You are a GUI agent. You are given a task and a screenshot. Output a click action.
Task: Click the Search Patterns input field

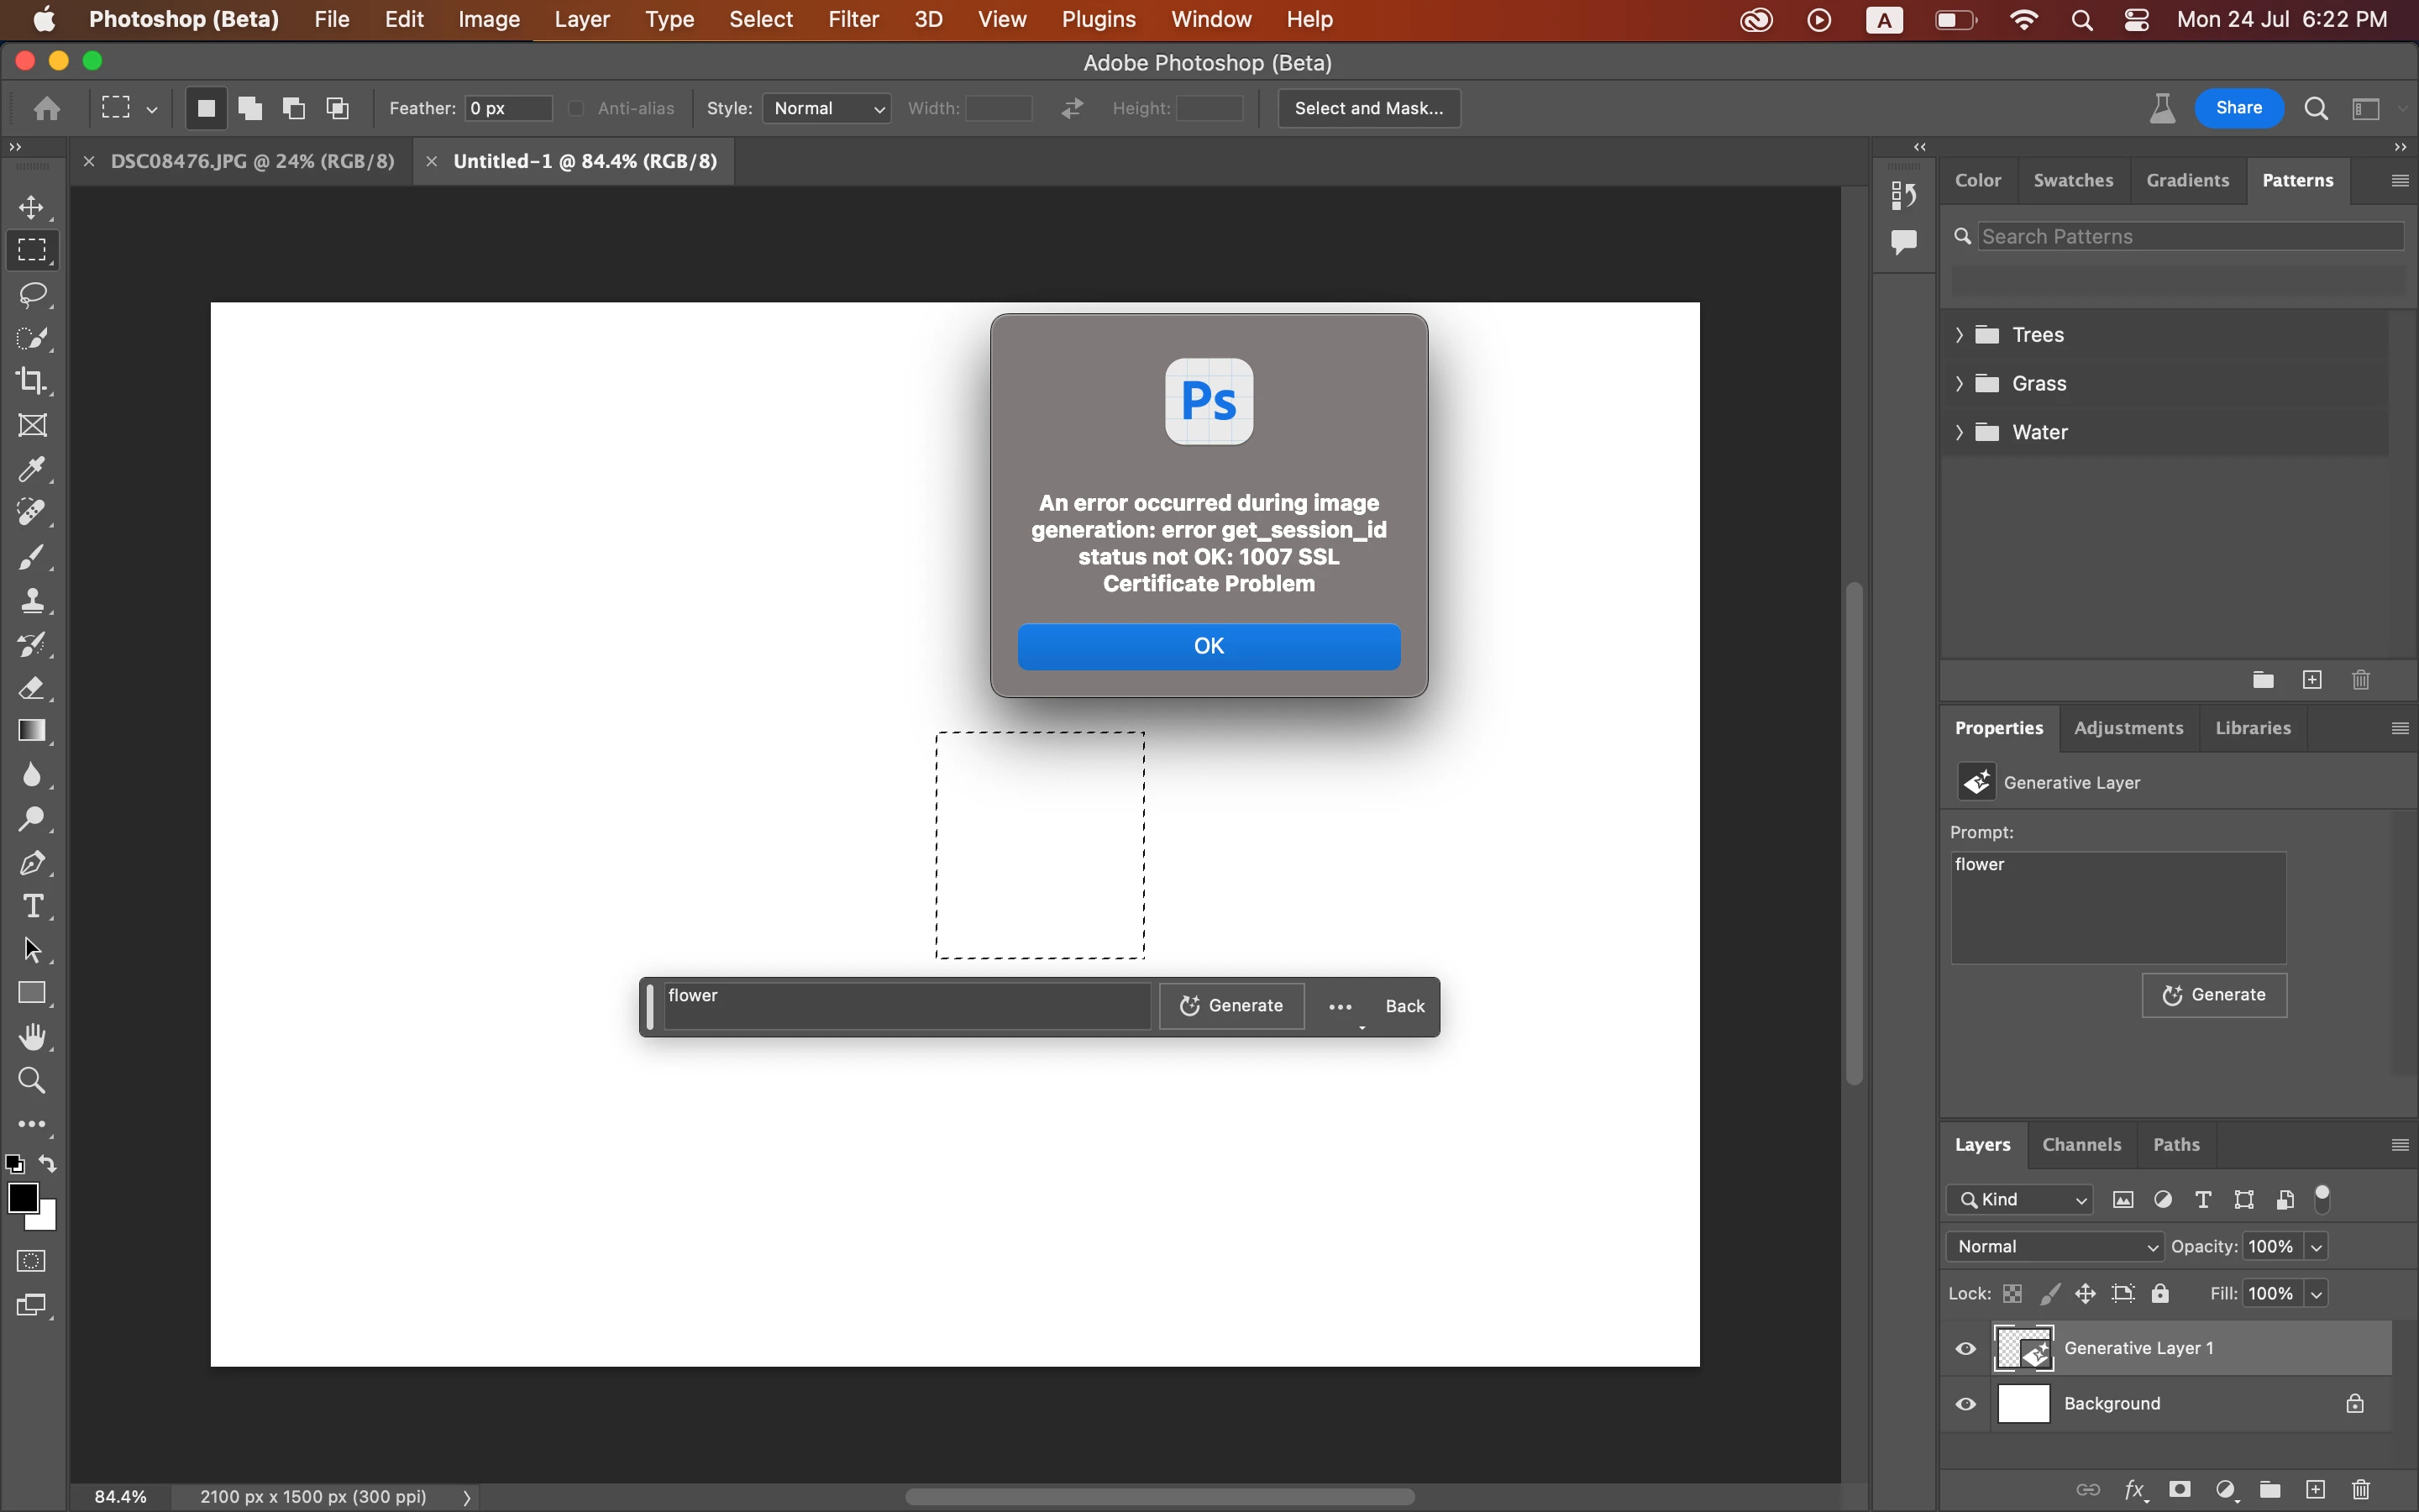click(x=2189, y=236)
